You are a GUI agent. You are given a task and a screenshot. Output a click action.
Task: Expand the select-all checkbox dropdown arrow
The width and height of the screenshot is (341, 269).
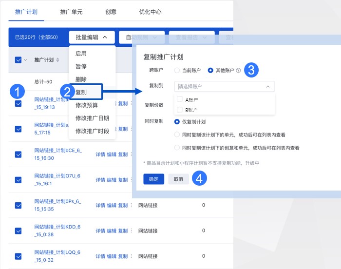tap(26, 60)
